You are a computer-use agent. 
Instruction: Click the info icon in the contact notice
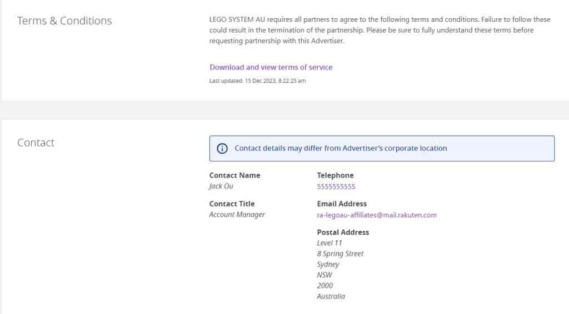[222, 149]
